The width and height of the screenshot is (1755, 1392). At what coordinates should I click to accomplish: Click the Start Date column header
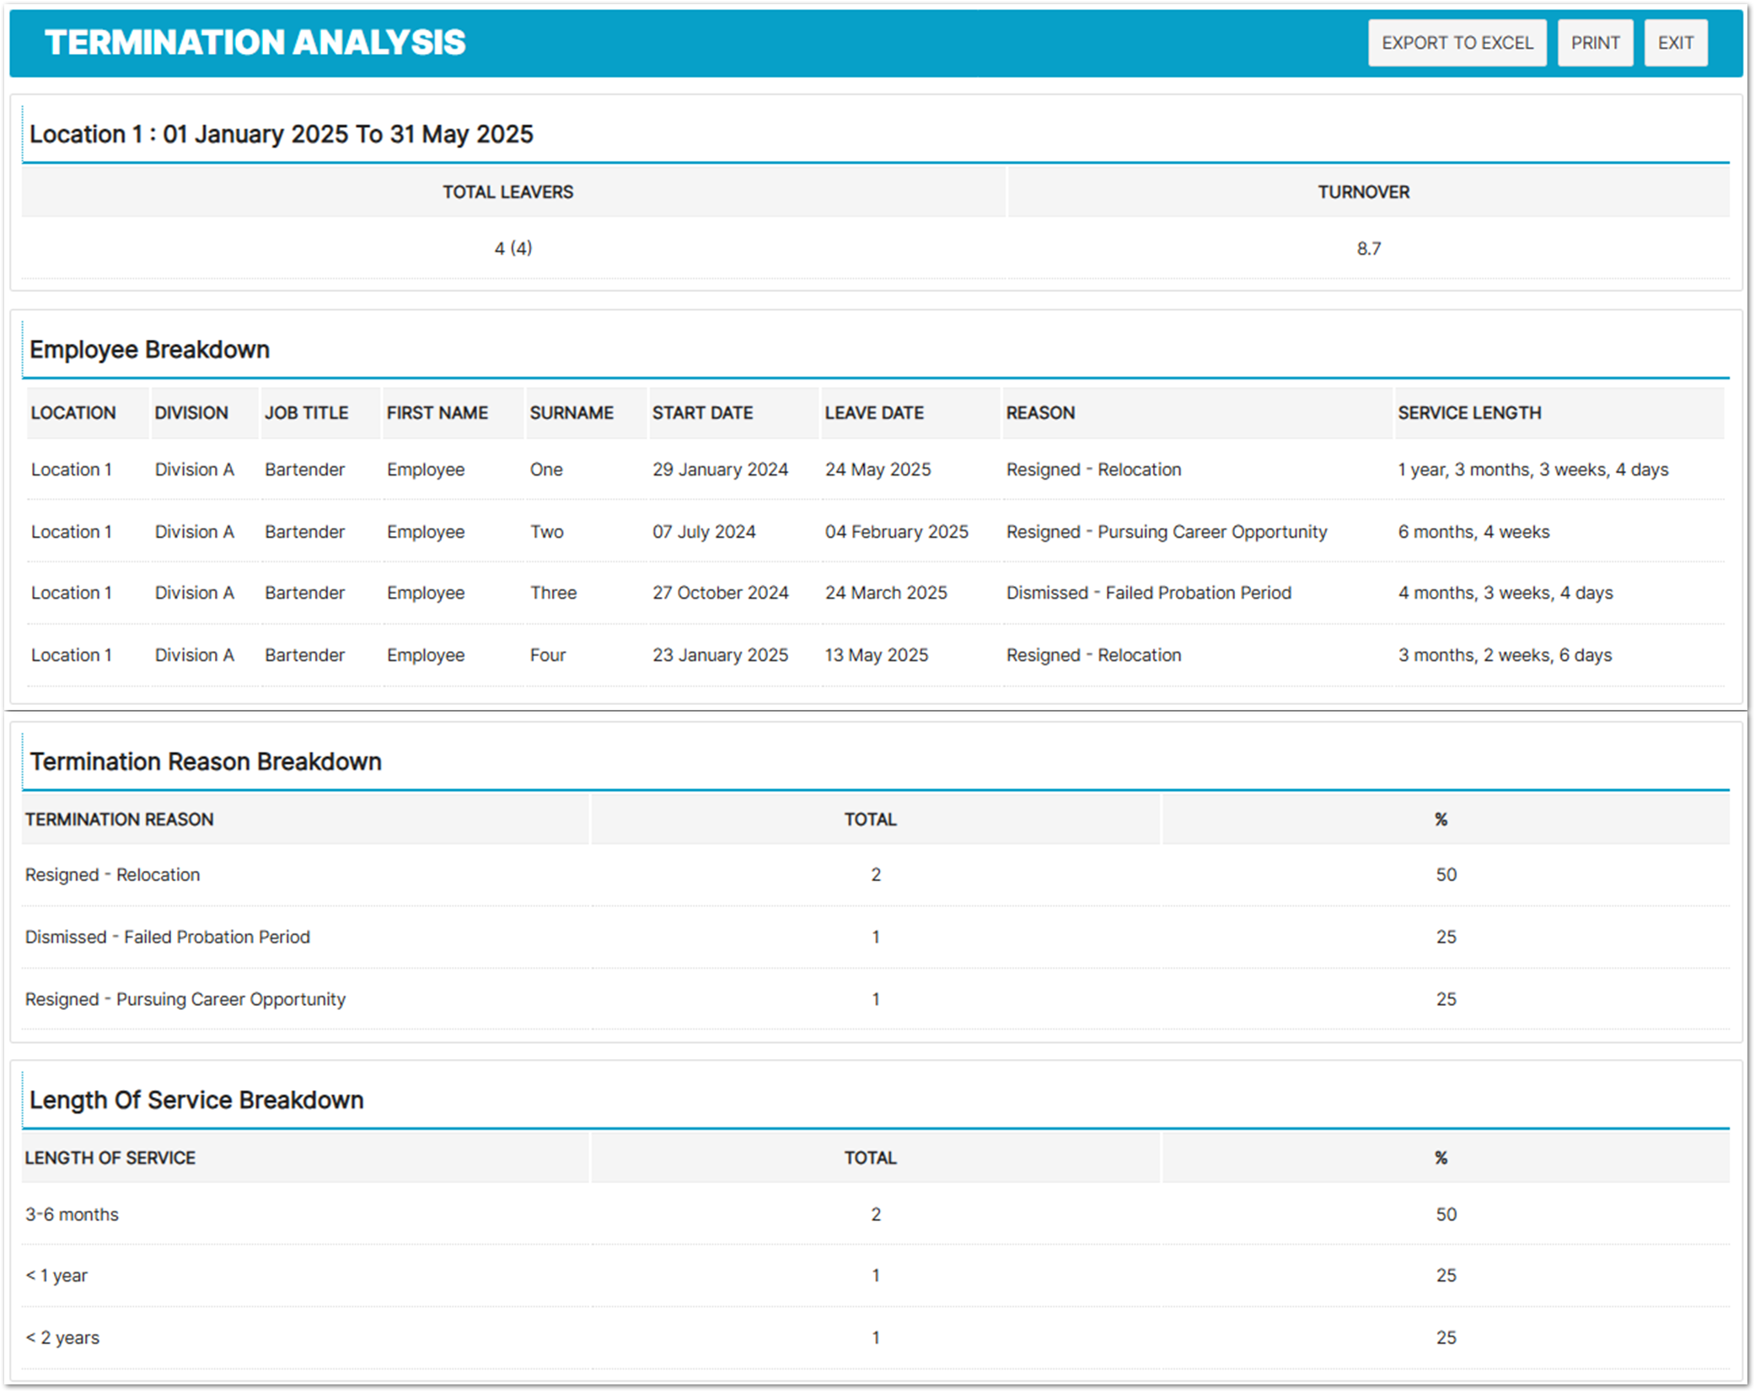coord(702,413)
